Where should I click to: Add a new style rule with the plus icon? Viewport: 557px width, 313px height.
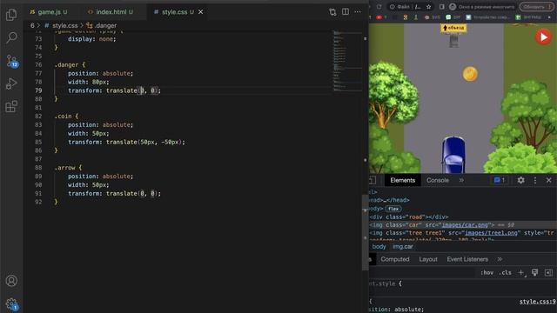pyautogui.click(x=521, y=272)
